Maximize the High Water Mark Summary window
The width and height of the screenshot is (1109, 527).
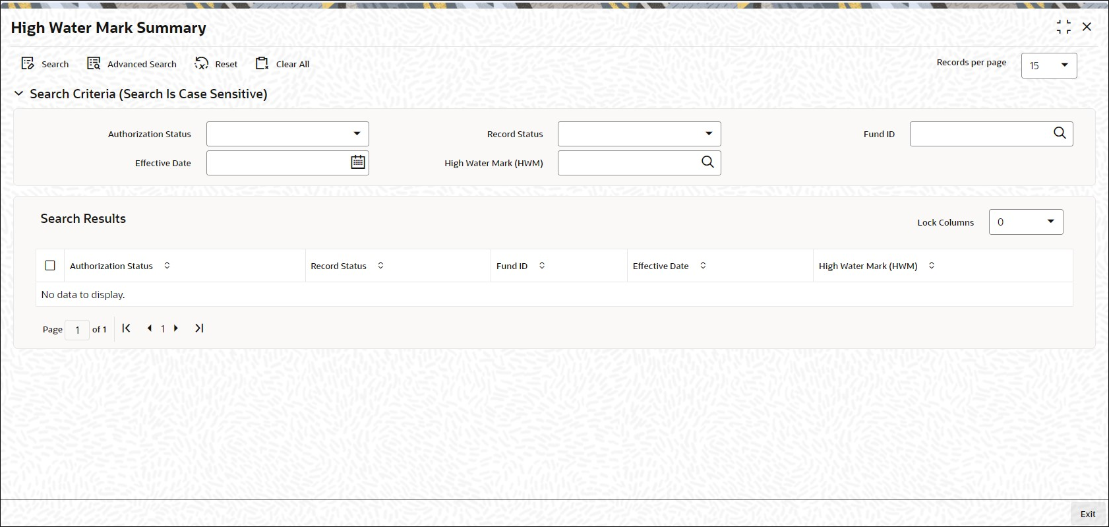coord(1064,27)
